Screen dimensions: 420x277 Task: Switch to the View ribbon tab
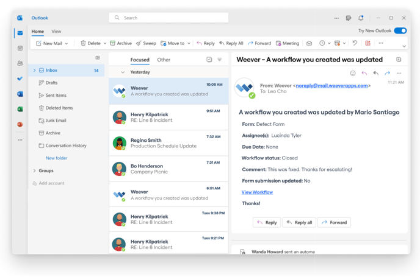coord(56,32)
